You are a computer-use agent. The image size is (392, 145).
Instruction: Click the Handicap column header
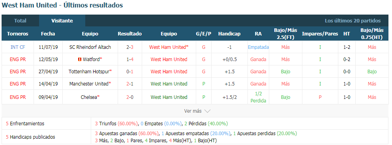click(229, 34)
